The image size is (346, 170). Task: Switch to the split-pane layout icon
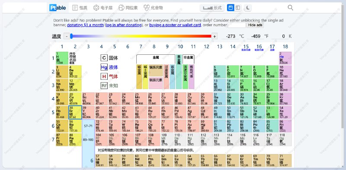tap(237, 8)
